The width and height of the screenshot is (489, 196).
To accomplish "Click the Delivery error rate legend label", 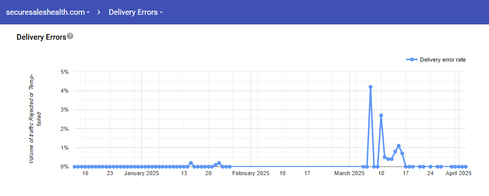I will pos(443,60).
